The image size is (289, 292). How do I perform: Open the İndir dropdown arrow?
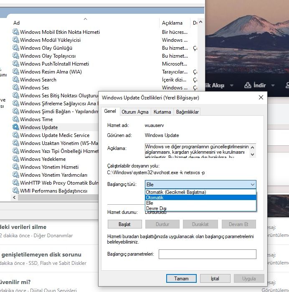[273, 86]
